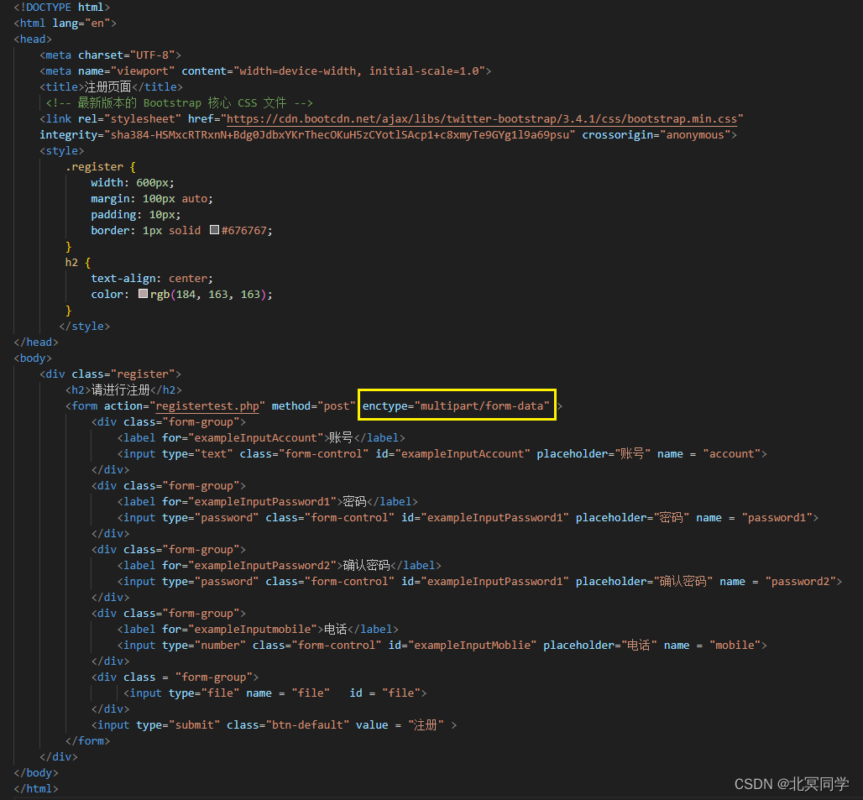Click the opening body tag

pyautogui.click(x=33, y=358)
